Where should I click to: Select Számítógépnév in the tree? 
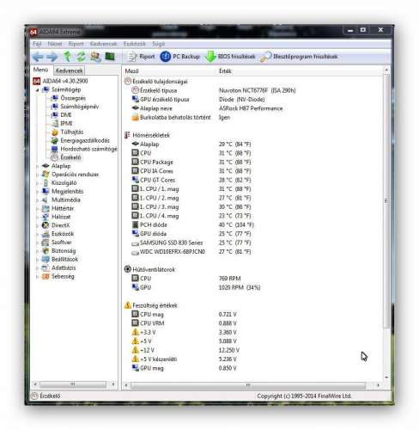80,107
